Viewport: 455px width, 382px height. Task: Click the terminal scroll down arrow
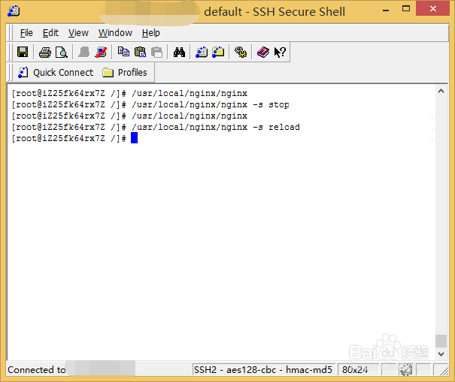[441, 354]
